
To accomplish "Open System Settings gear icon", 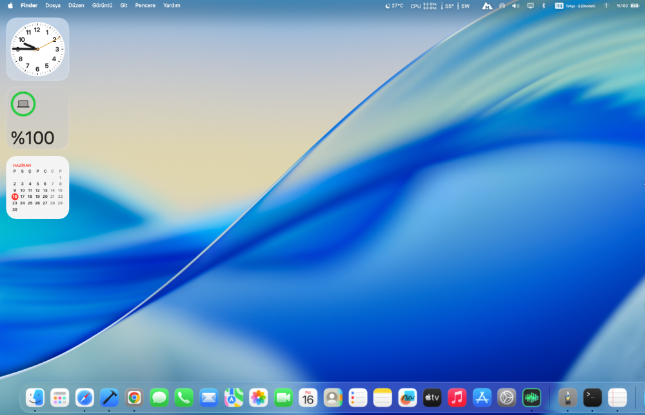I will pos(506,398).
